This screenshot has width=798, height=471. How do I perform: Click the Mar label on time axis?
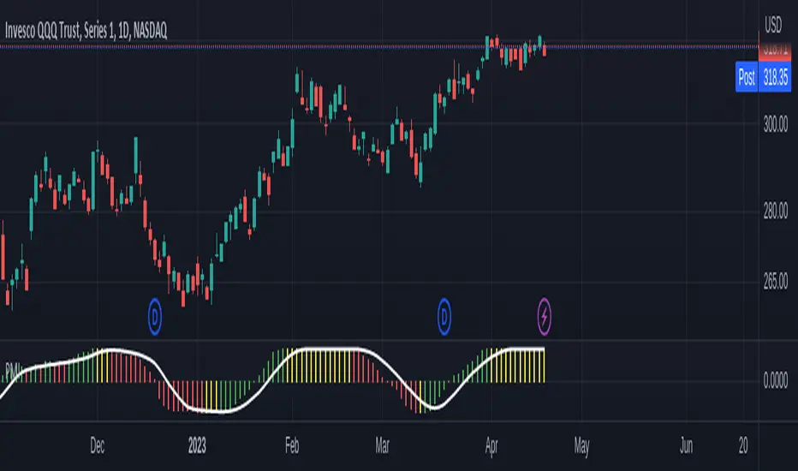[x=382, y=445]
